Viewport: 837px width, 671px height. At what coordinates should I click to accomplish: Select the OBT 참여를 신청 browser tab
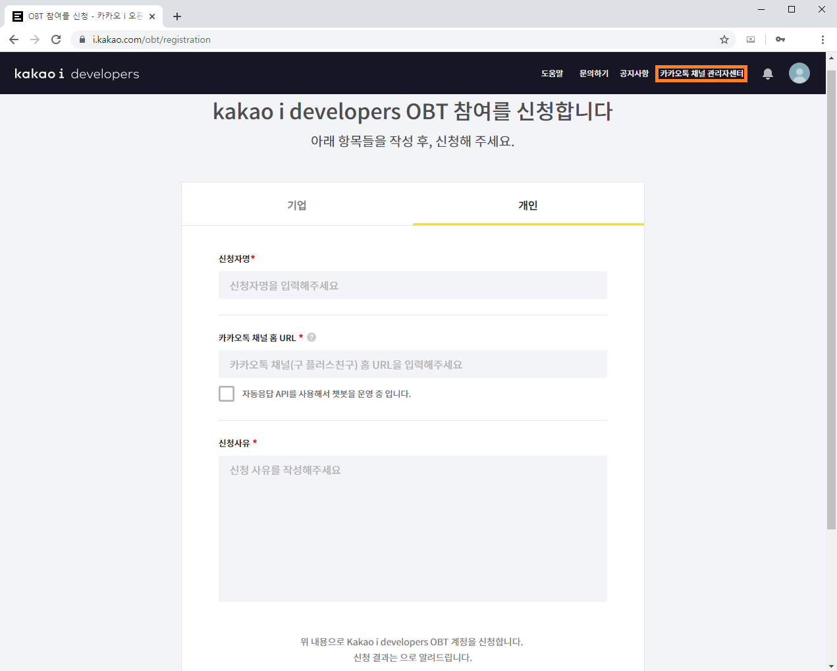tap(84, 16)
